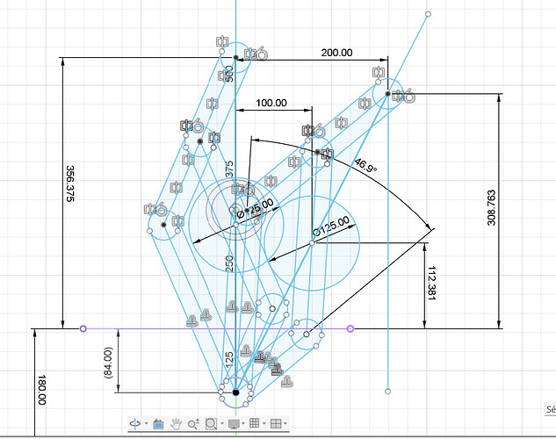Click the Grid and Snaps icon
This screenshot has width=556, height=439.
click(254, 423)
